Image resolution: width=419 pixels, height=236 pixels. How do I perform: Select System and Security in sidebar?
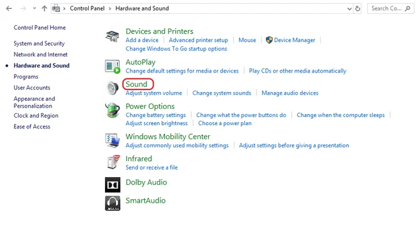(39, 43)
